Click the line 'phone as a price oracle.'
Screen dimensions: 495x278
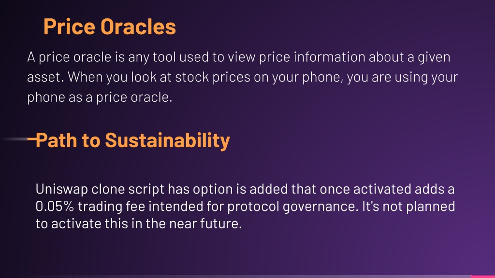[x=100, y=97]
